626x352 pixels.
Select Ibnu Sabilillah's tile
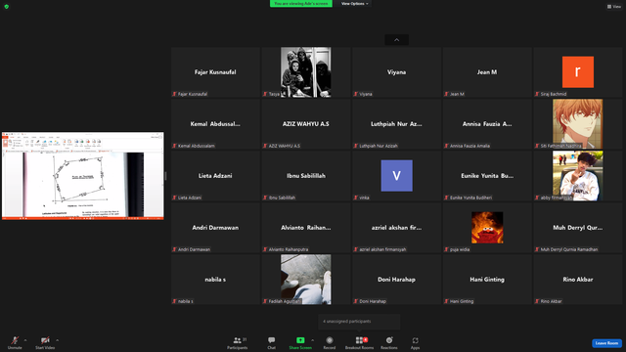click(306, 176)
